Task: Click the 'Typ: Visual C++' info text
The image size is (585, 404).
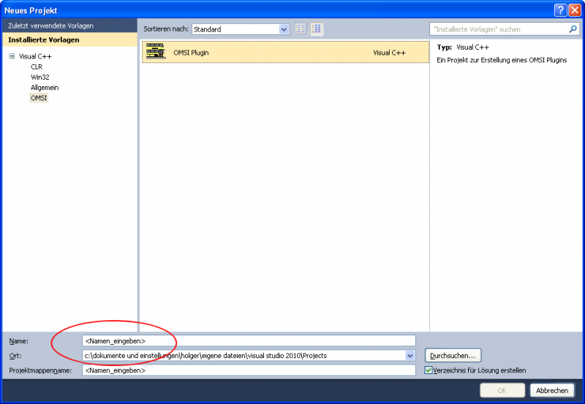Action: 463,47
